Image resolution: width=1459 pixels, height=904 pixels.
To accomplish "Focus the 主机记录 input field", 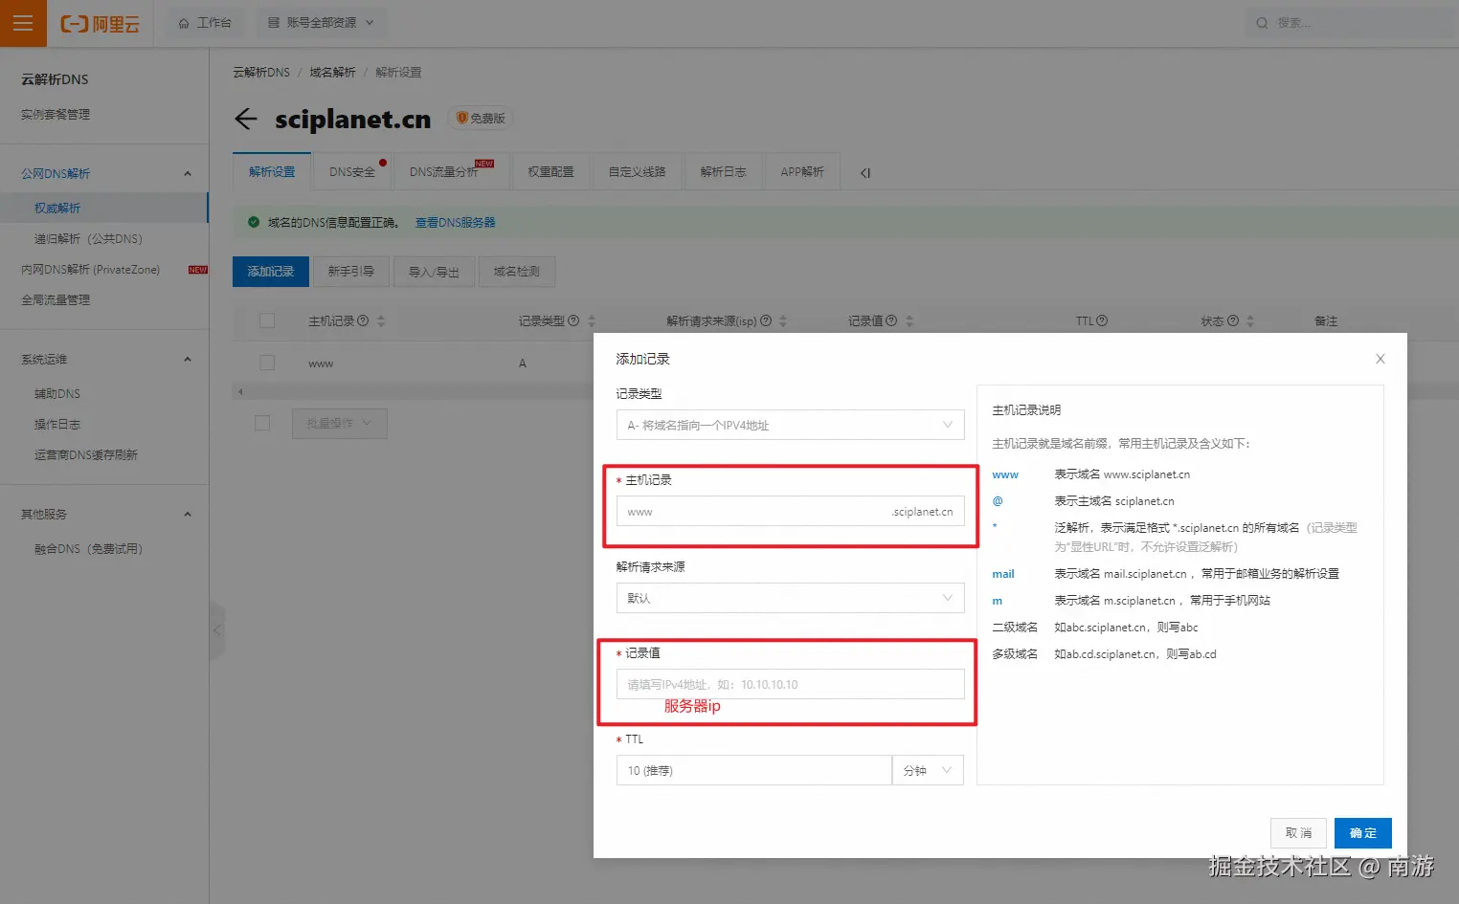I will (791, 512).
